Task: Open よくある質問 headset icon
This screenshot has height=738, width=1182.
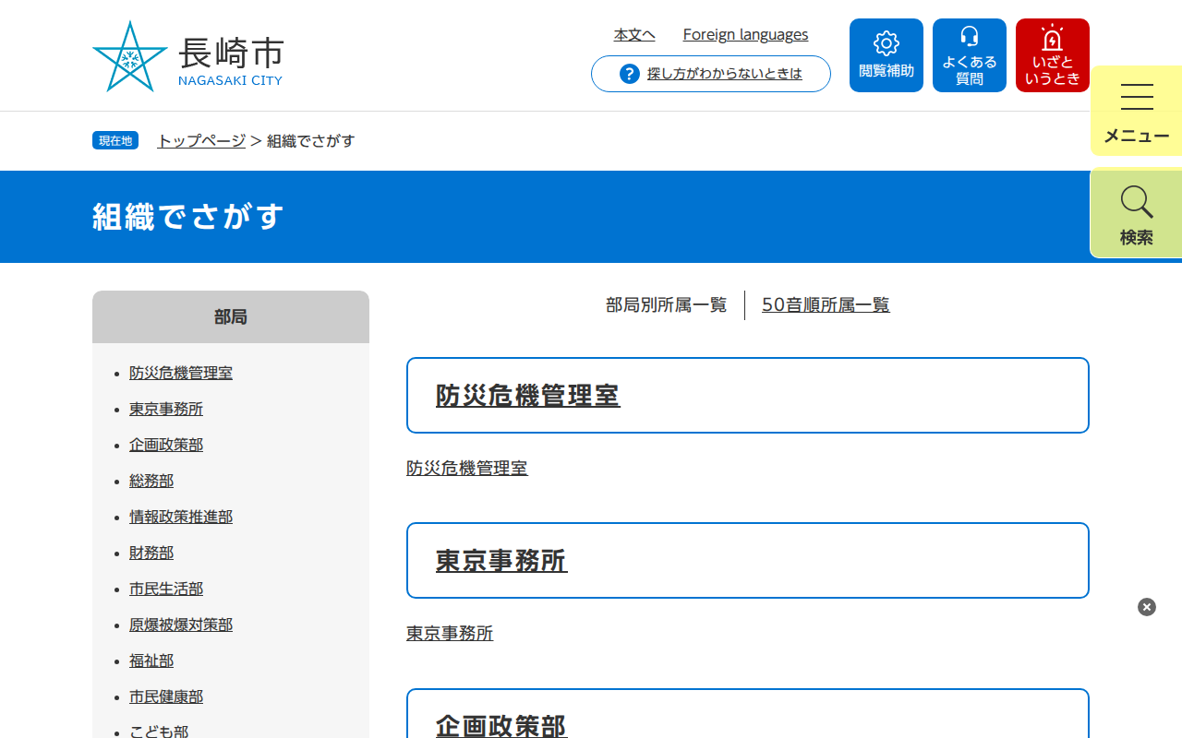Action: click(x=969, y=54)
